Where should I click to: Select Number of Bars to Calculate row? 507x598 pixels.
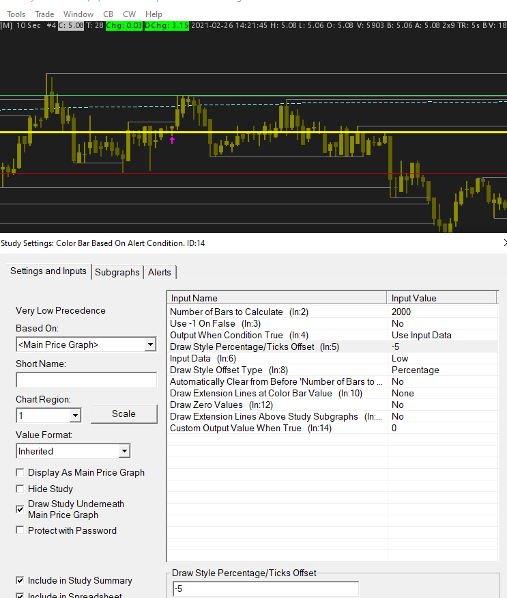tap(332, 312)
